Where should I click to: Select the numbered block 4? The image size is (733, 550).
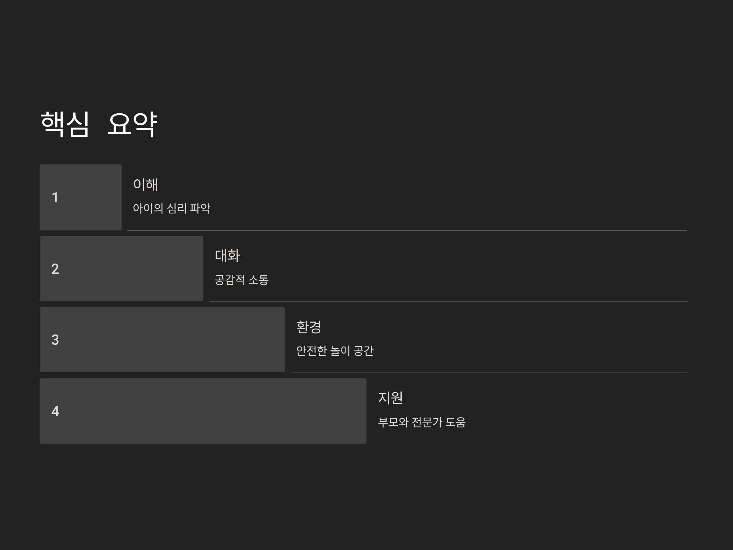203,411
